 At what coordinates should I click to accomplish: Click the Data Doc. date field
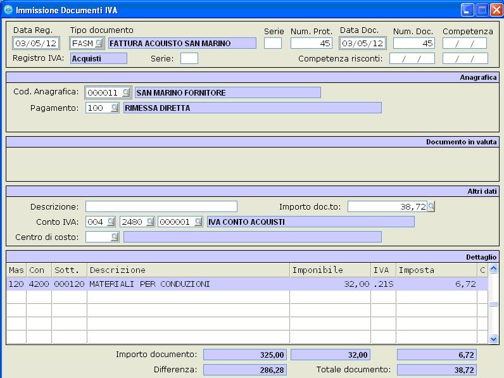pos(363,43)
